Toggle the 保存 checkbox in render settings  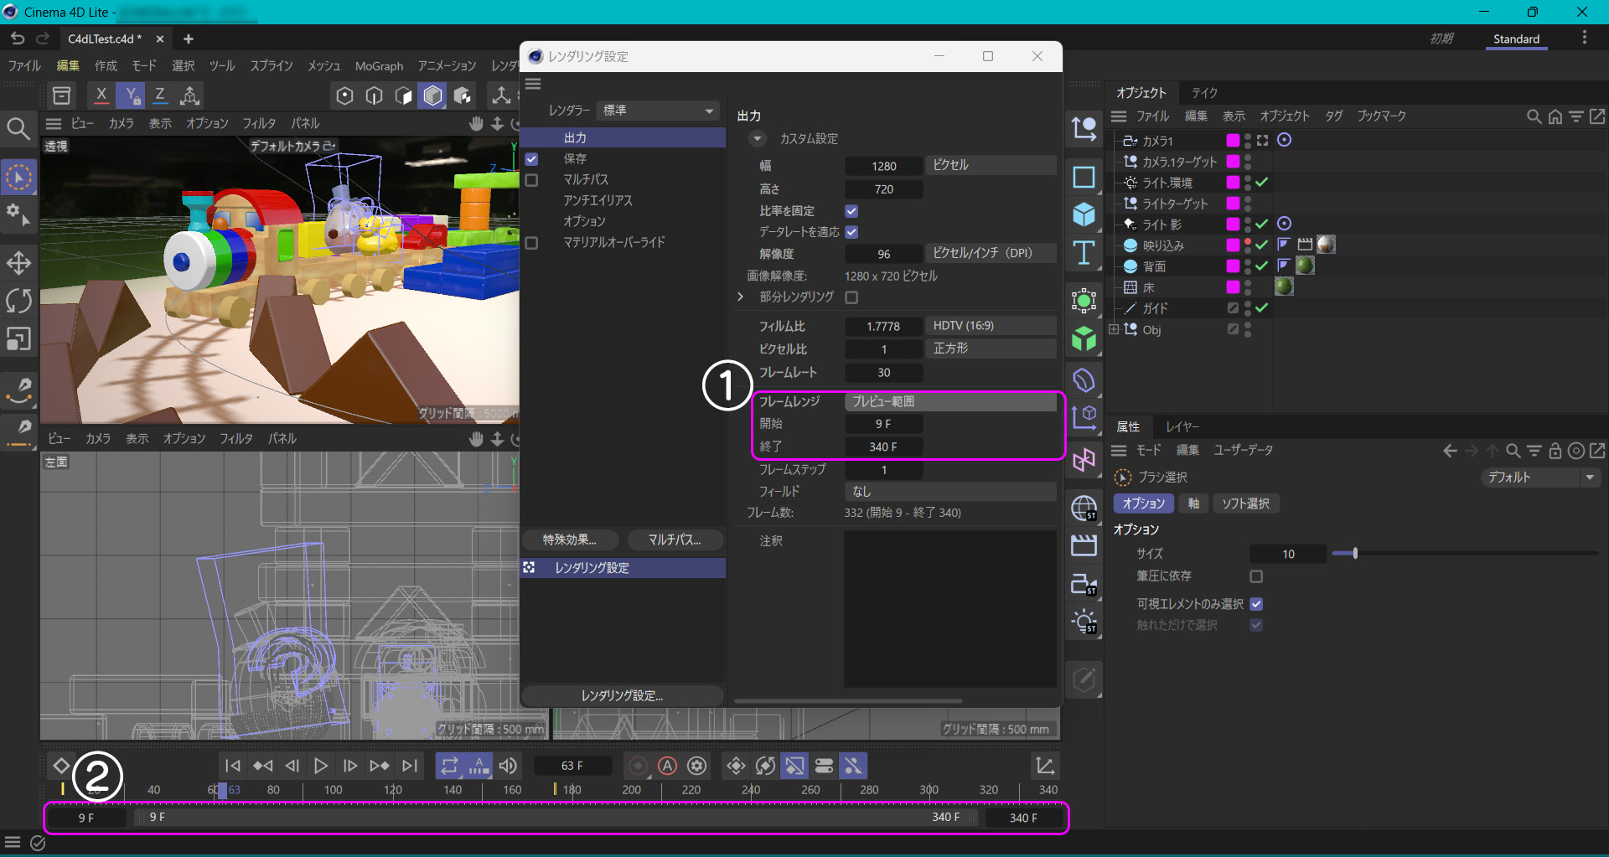point(531,159)
